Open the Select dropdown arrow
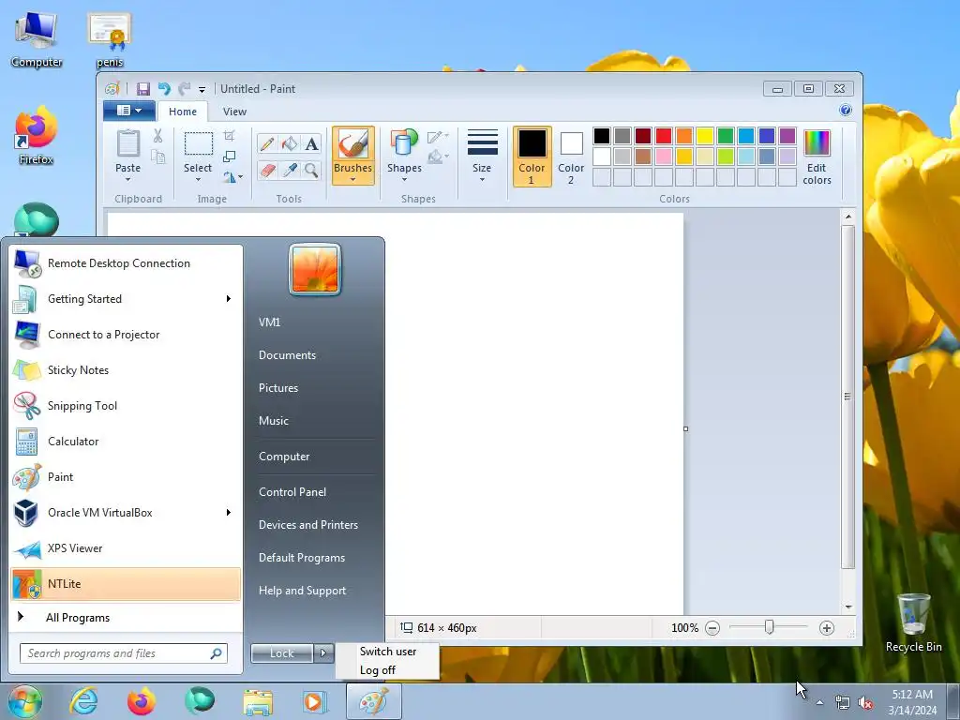This screenshot has height=720, width=960. point(198,179)
